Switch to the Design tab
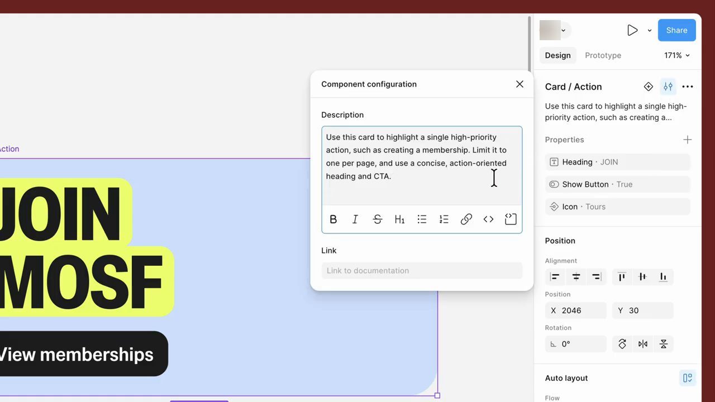 click(558, 55)
